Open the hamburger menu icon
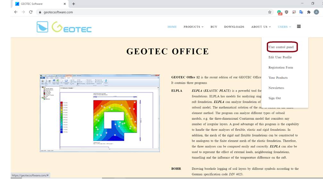The image size is (323, 181). click(299, 27)
